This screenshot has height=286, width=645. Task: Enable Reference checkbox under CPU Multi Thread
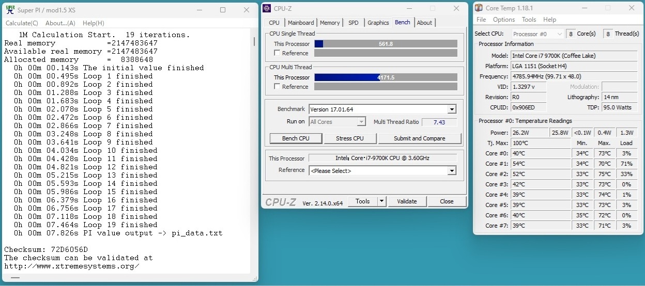coord(278,87)
